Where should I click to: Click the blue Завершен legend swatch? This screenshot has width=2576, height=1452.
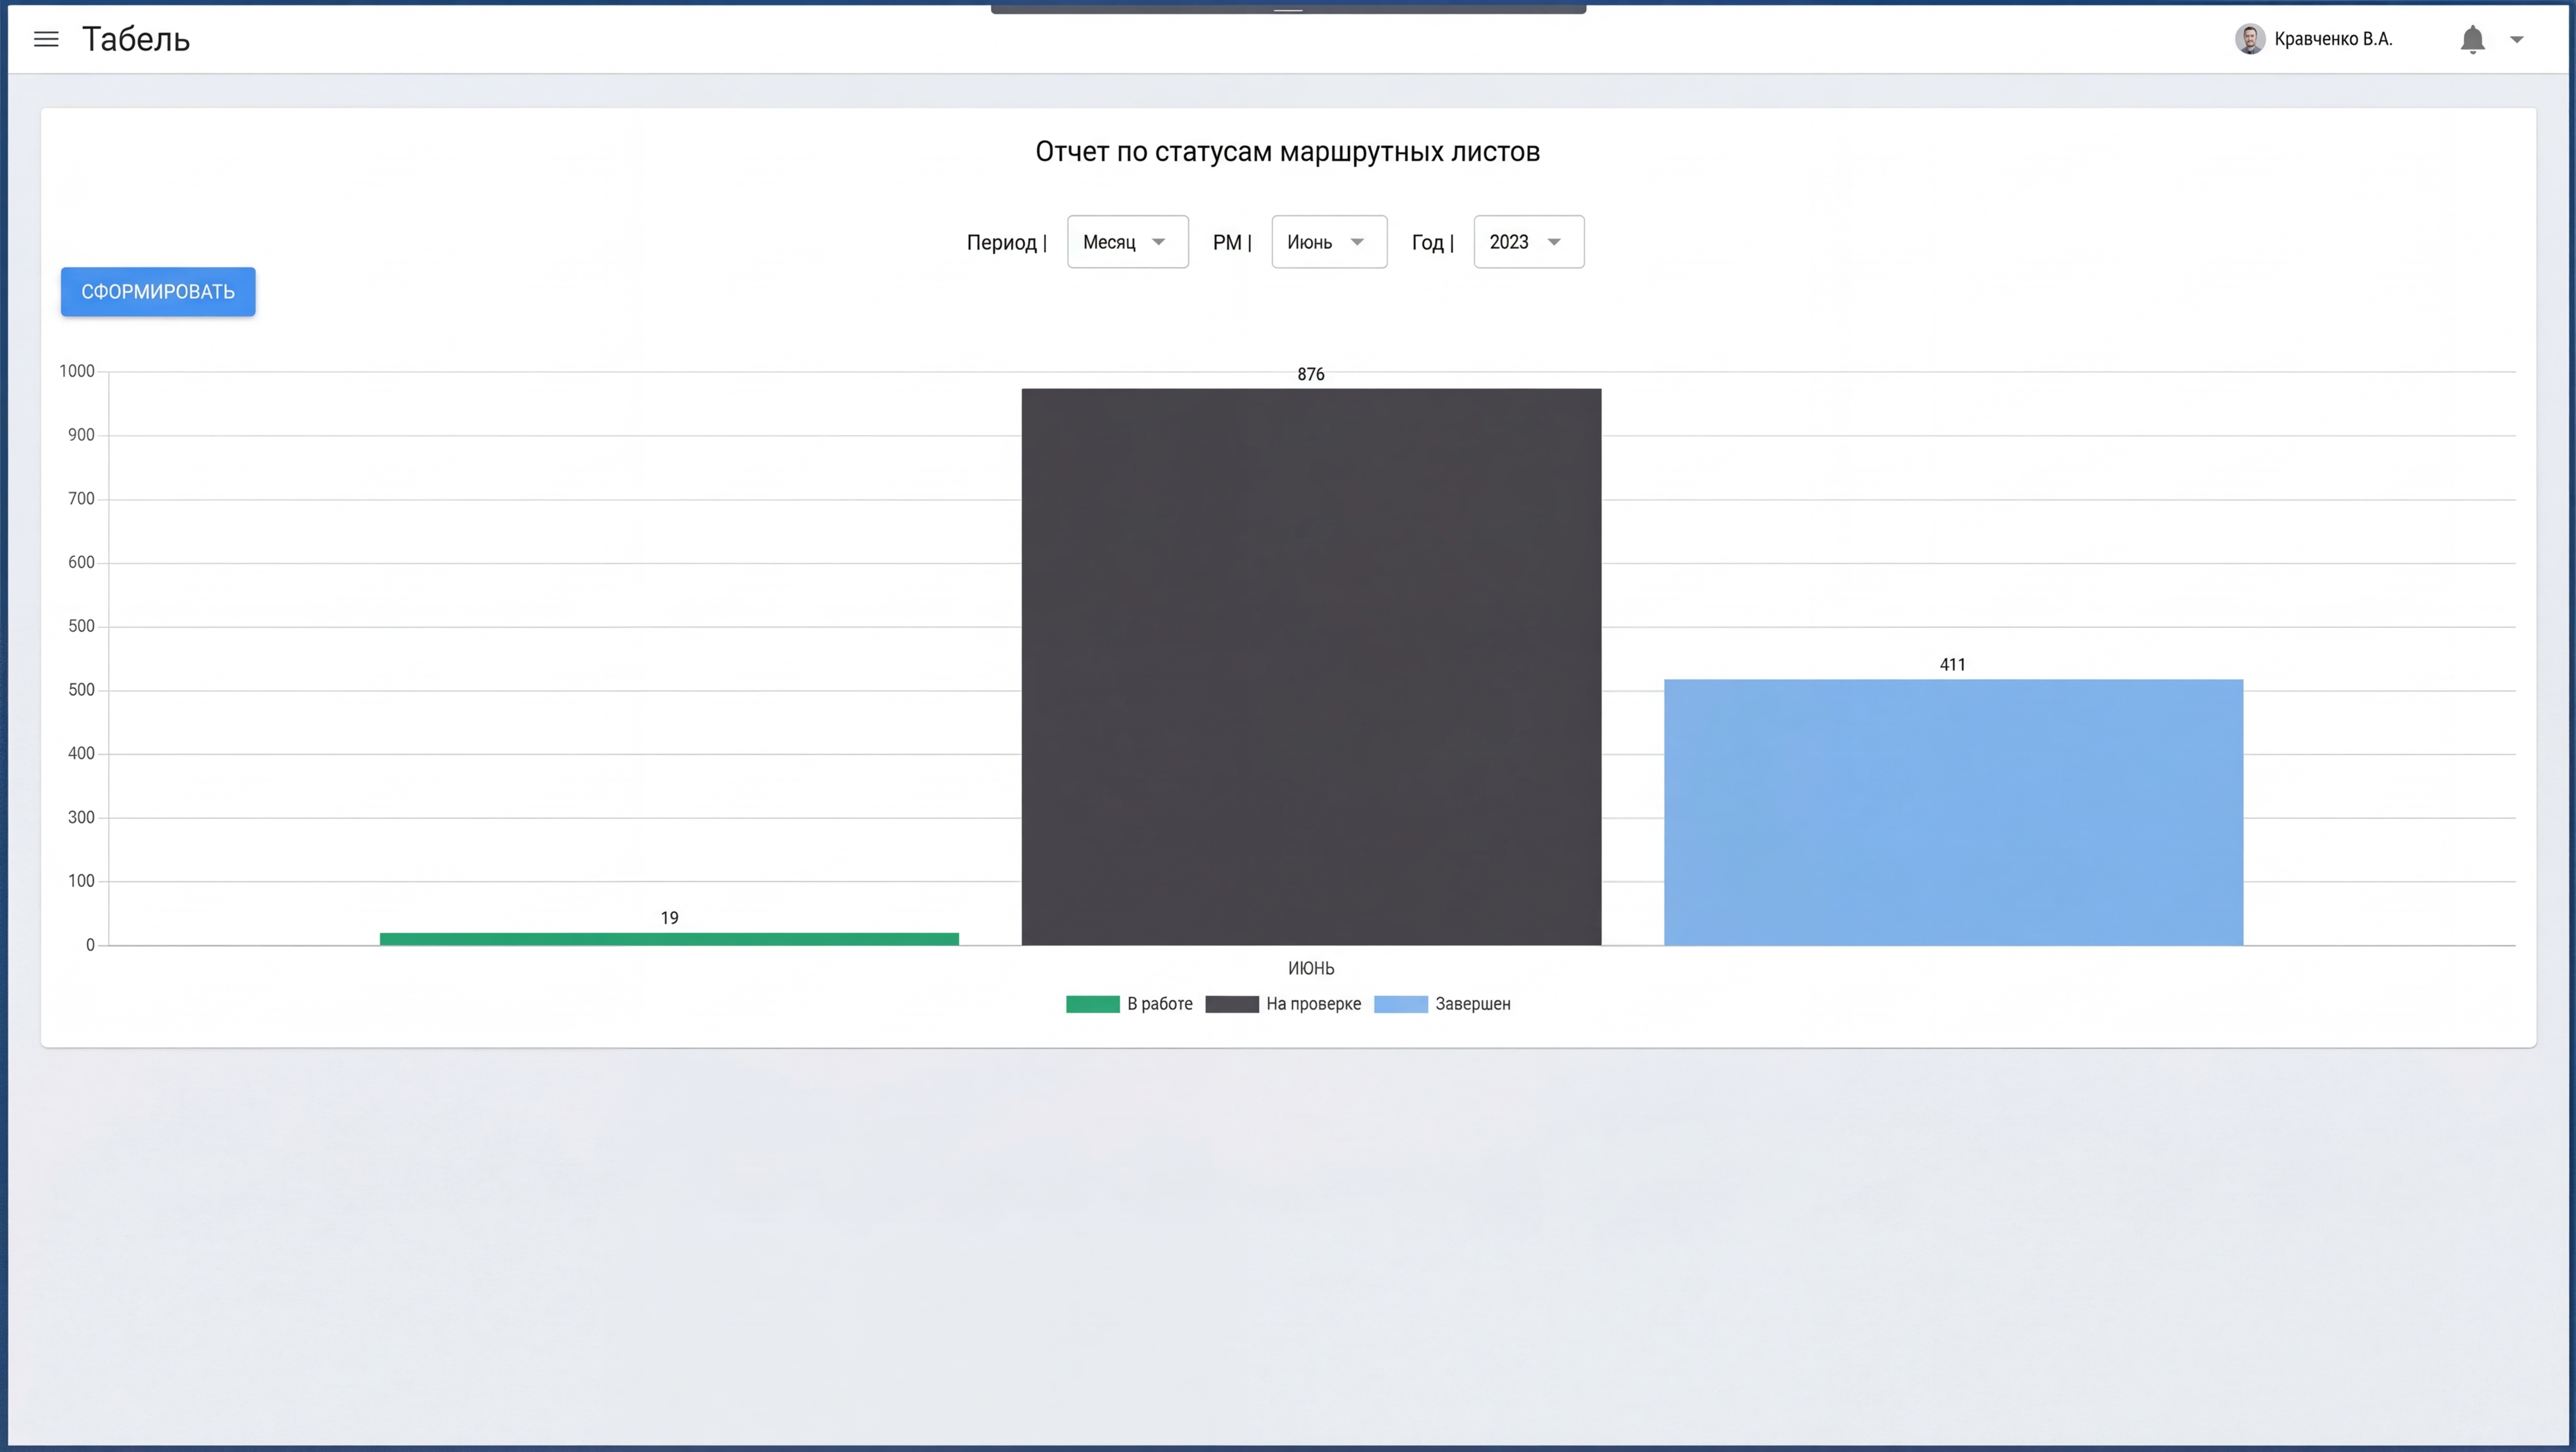[x=1400, y=1005]
